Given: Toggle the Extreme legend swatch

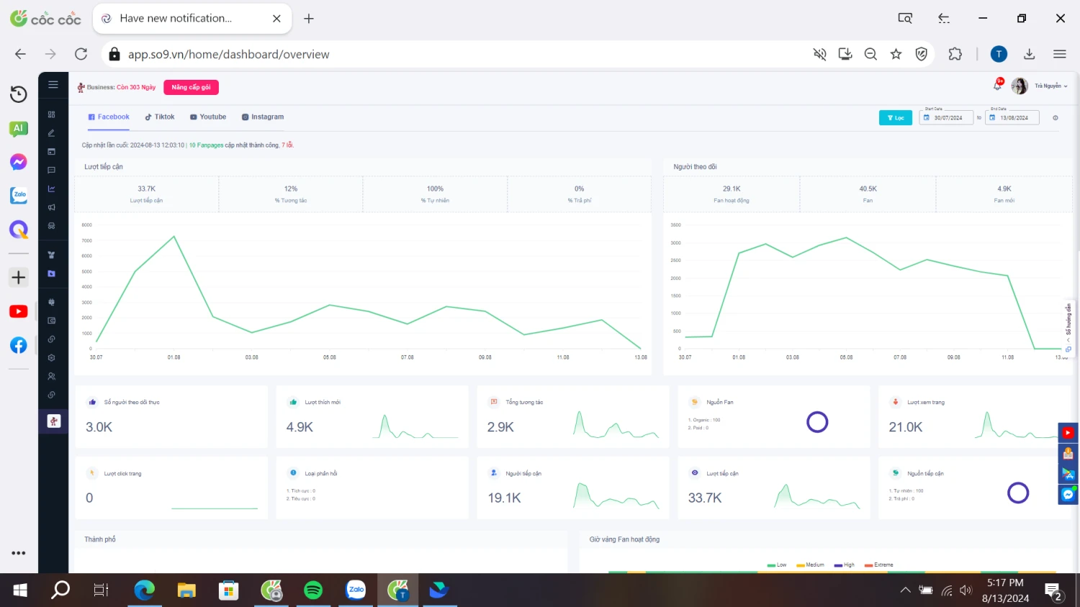Looking at the screenshot, I should point(868,565).
